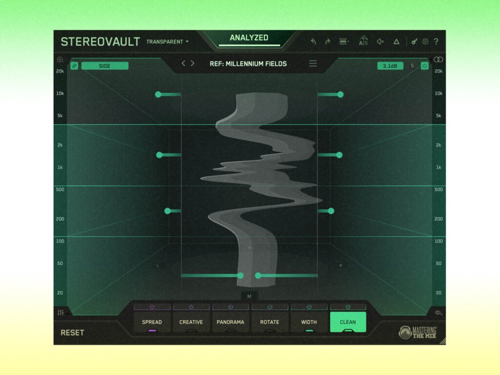Click the RESET button

tap(72, 333)
